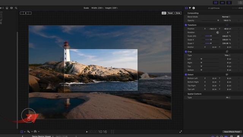
Task: Open Spatial Conform Type Fit dropdown
Action: [228, 97]
